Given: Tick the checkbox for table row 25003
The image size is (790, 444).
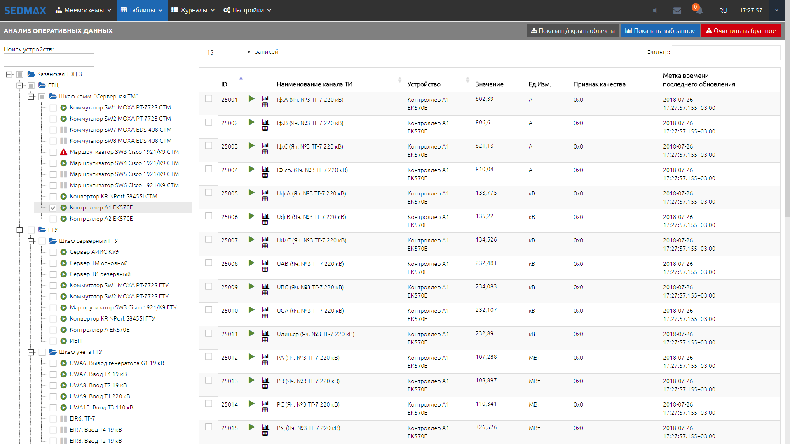Looking at the screenshot, I should [209, 146].
